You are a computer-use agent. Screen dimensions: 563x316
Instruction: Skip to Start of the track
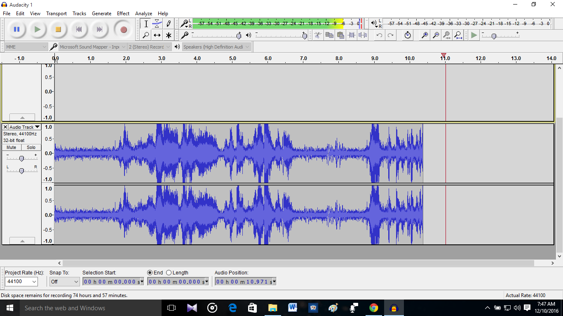click(79, 29)
